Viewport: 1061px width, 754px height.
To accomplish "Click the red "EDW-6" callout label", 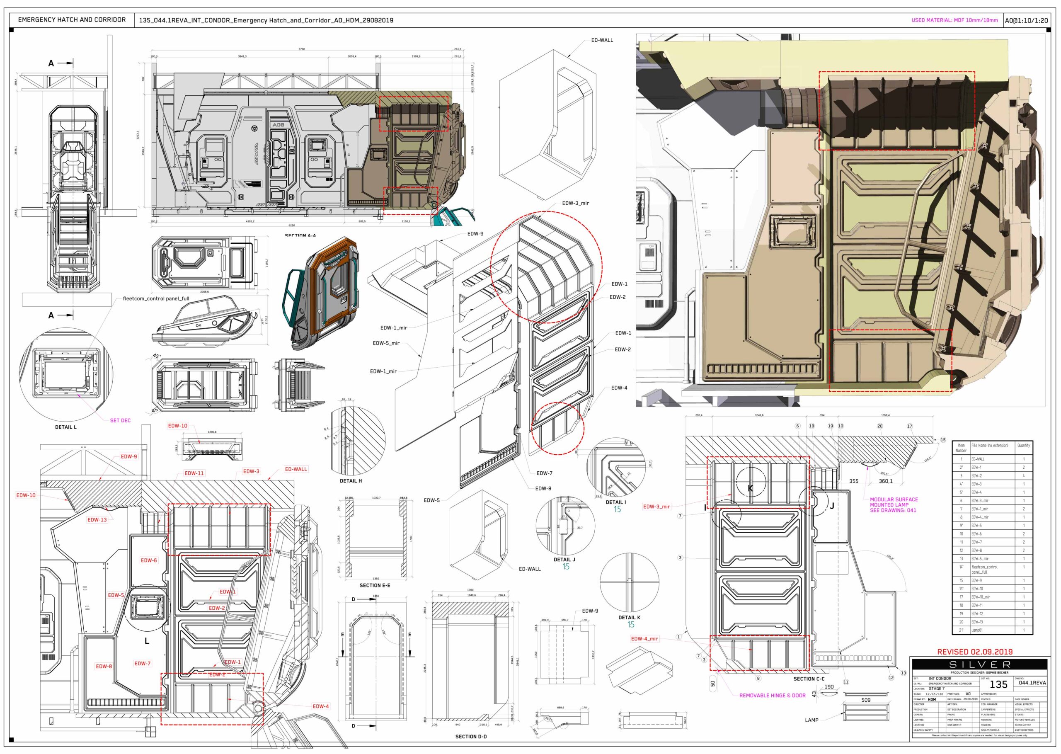I will tap(148, 560).
